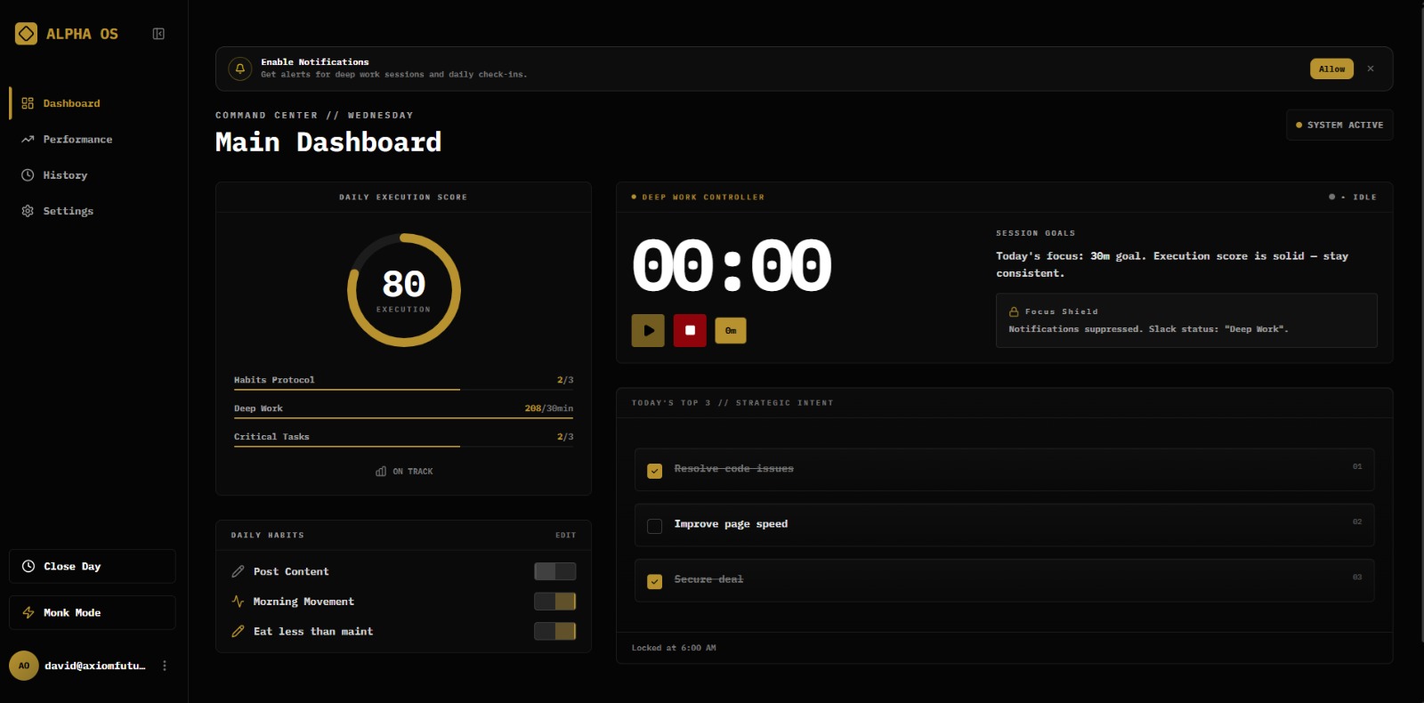Click the History clock icon
Image resolution: width=1424 pixels, height=703 pixels.
(x=28, y=175)
